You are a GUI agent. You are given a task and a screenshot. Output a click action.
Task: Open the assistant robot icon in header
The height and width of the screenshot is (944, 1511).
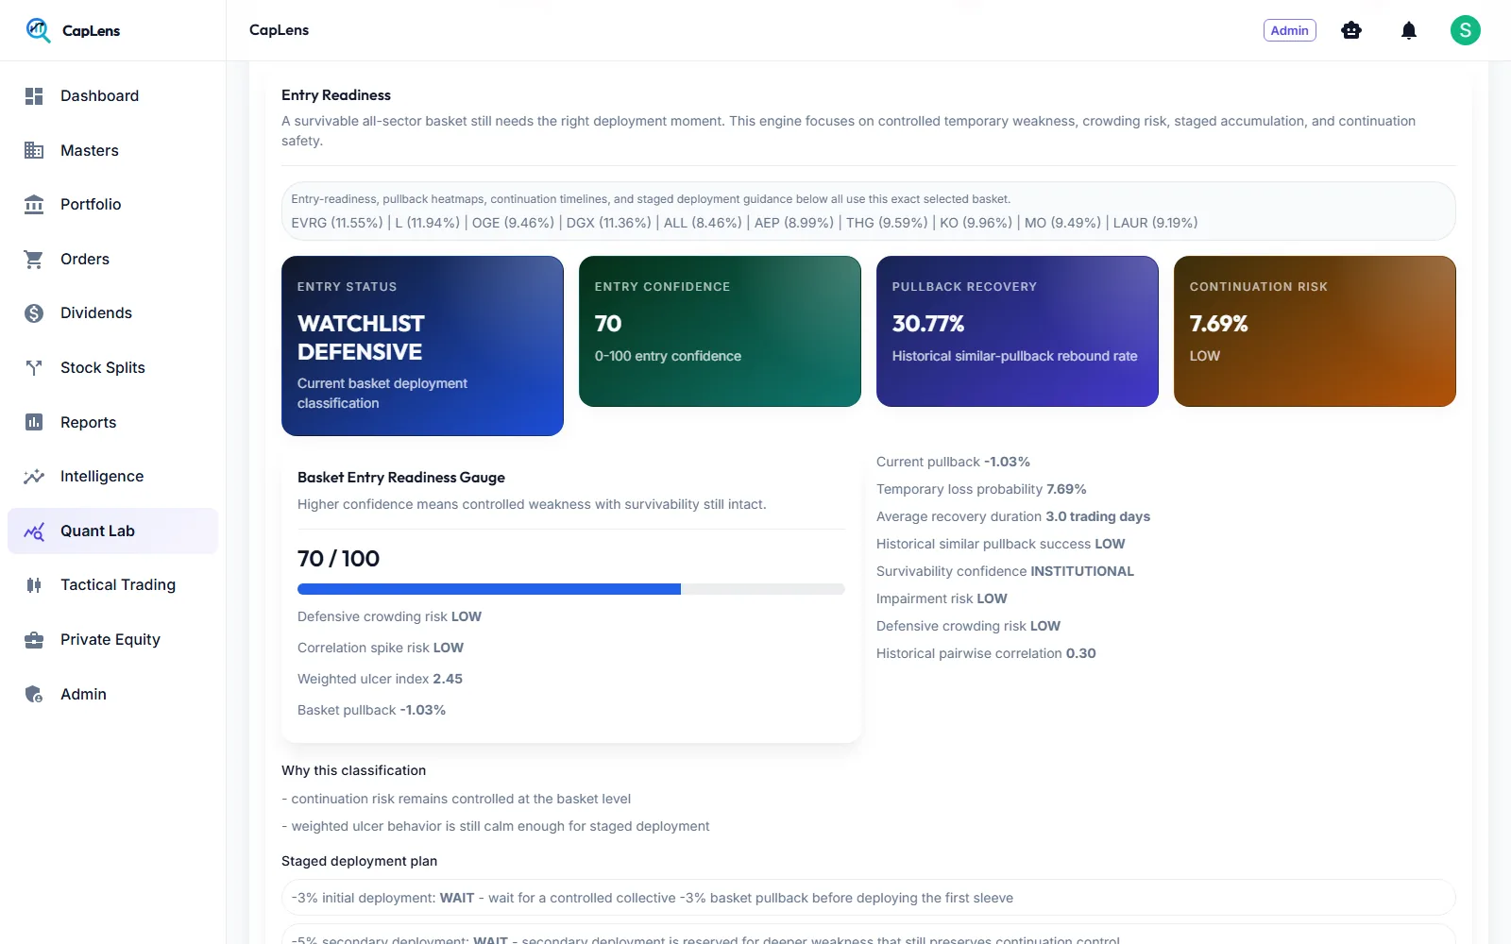(1351, 30)
